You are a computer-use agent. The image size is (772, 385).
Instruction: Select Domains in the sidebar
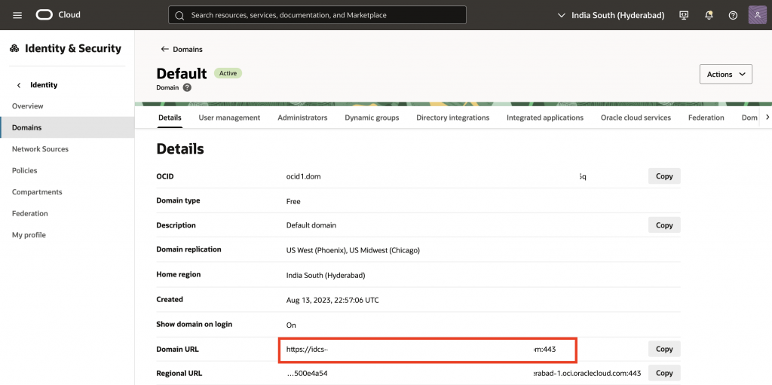(67, 127)
